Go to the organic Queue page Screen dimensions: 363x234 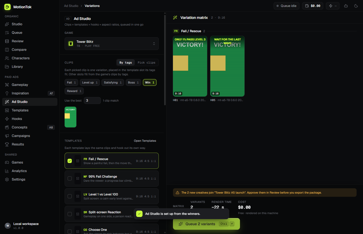click(x=30, y=33)
